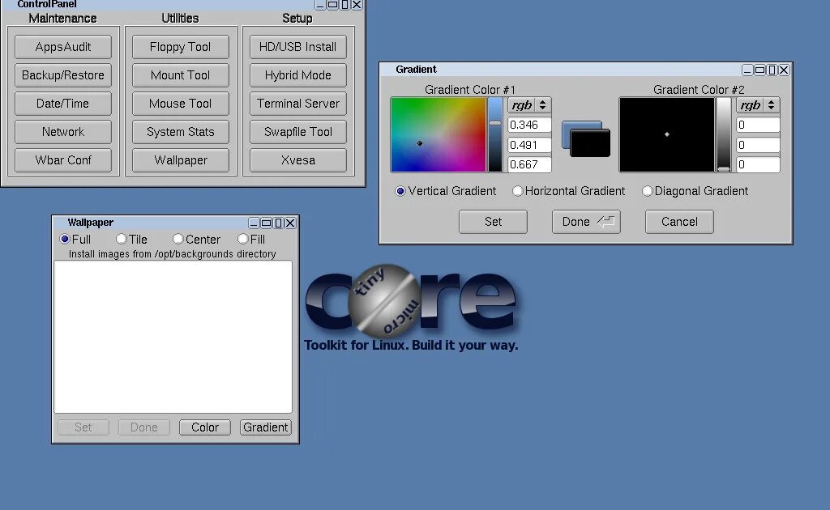Open Date/Time settings
The width and height of the screenshot is (830, 510).
63,104
